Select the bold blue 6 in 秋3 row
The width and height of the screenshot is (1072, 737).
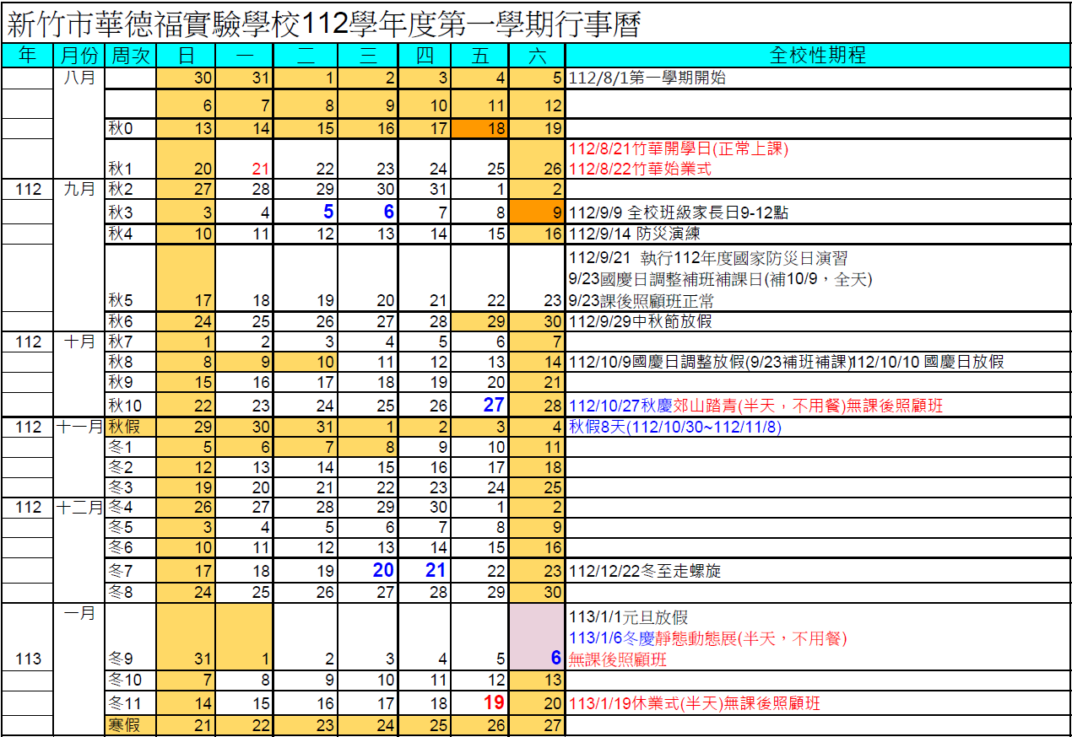389,212
